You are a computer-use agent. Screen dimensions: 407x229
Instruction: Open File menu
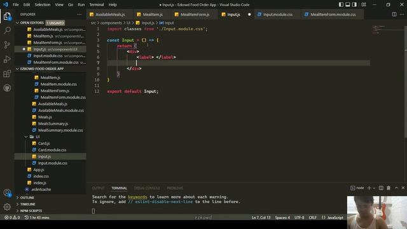(15, 4)
